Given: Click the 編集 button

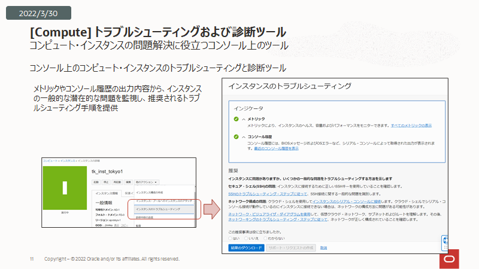Looking at the screenshot, I should coord(128,182).
